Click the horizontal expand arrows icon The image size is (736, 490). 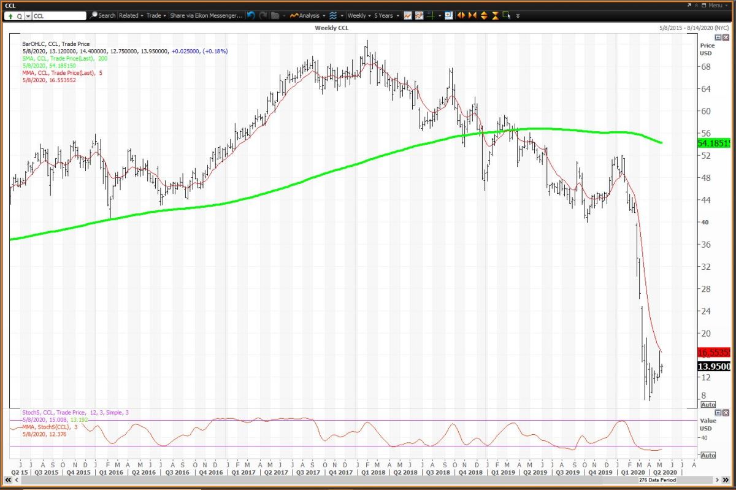click(x=461, y=15)
